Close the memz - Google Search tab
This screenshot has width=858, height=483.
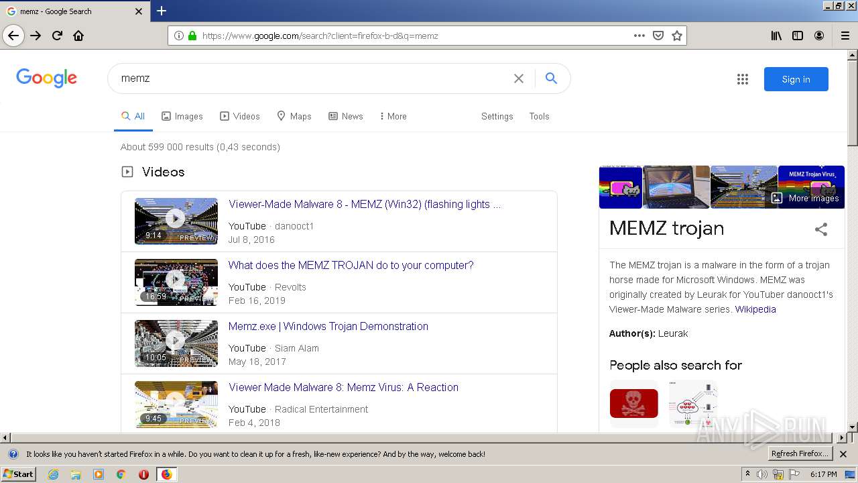(139, 11)
